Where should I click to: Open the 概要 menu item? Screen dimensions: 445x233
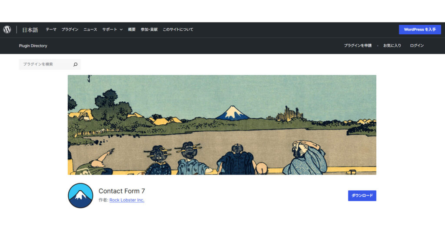[132, 30]
